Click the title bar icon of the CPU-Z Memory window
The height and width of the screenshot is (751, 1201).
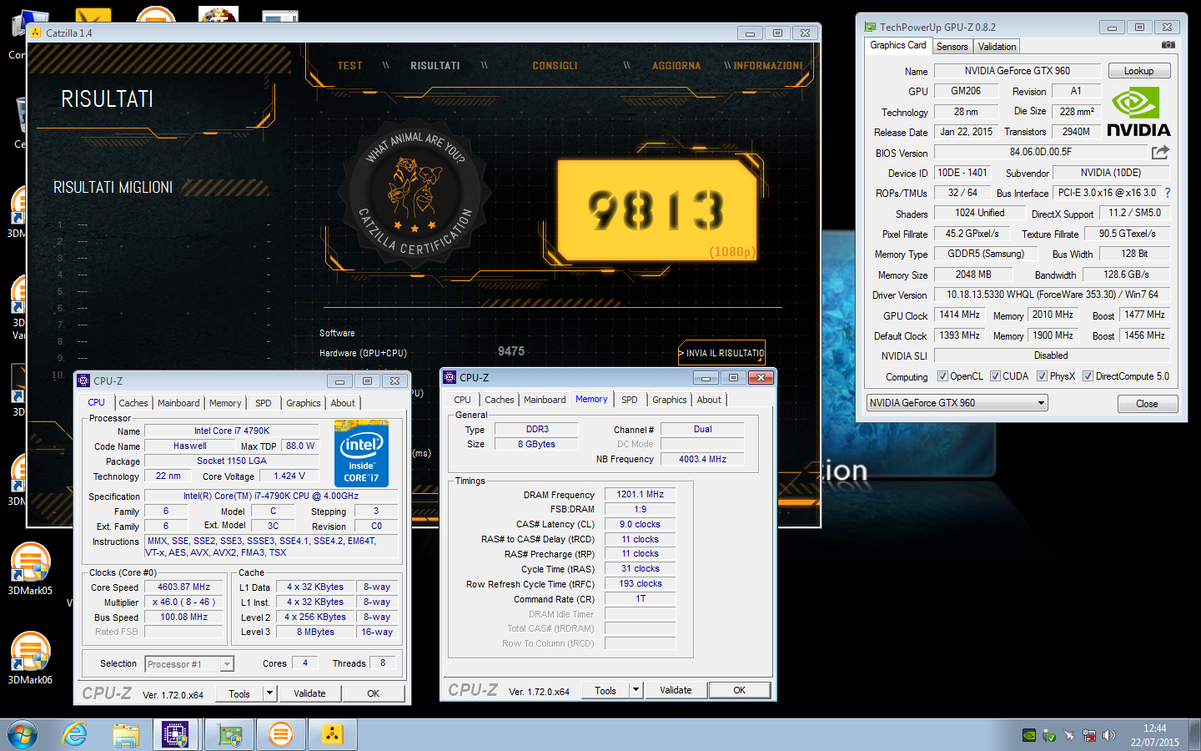(450, 377)
